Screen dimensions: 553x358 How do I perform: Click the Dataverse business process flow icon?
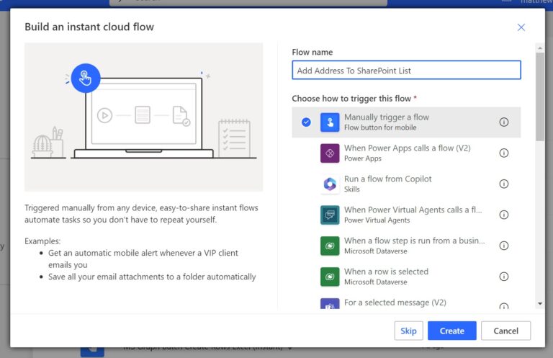tap(330, 246)
